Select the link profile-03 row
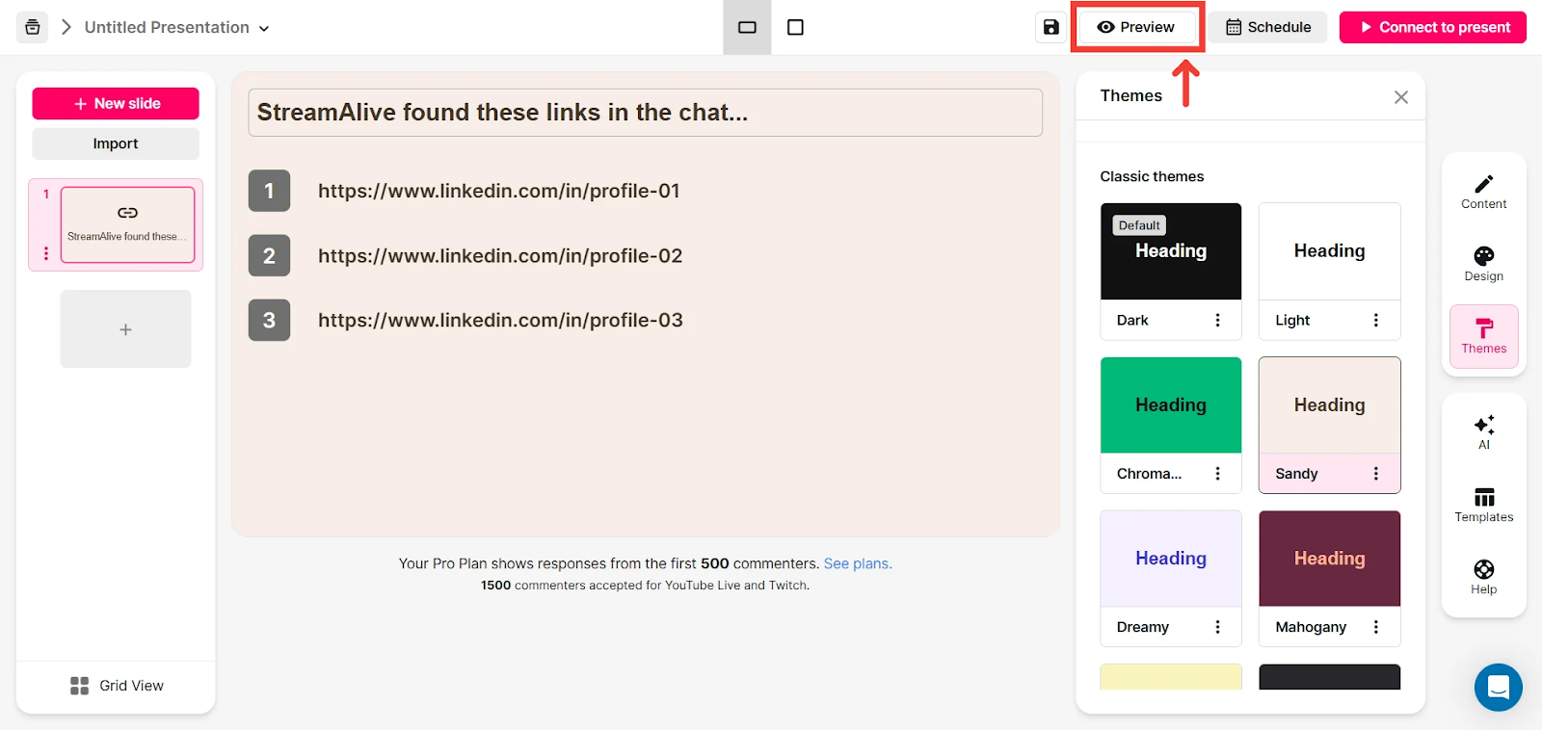 [x=500, y=321]
